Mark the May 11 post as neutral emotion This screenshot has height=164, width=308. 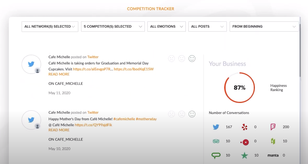(x=182, y=59)
